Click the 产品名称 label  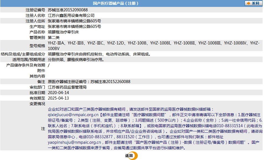pyautogui.click(x=37, y=32)
